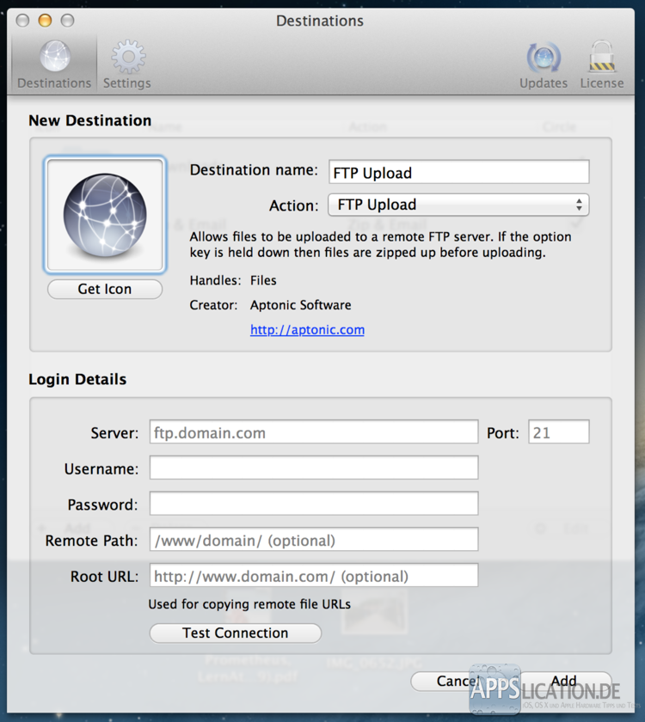645x722 pixels.
Task: Click the 'Login Details' heading
Action: click(77, 379)
